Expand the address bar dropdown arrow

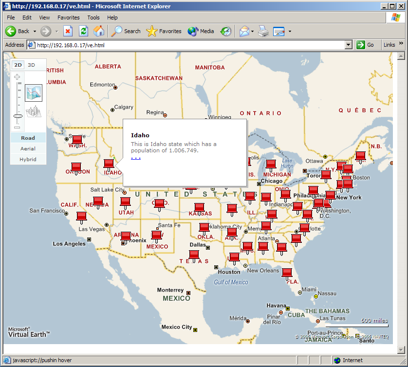pyautogui.click(x=348, y=45)
